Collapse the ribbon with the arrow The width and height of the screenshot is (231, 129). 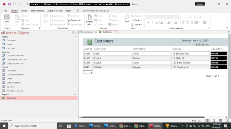coord(227,28)
